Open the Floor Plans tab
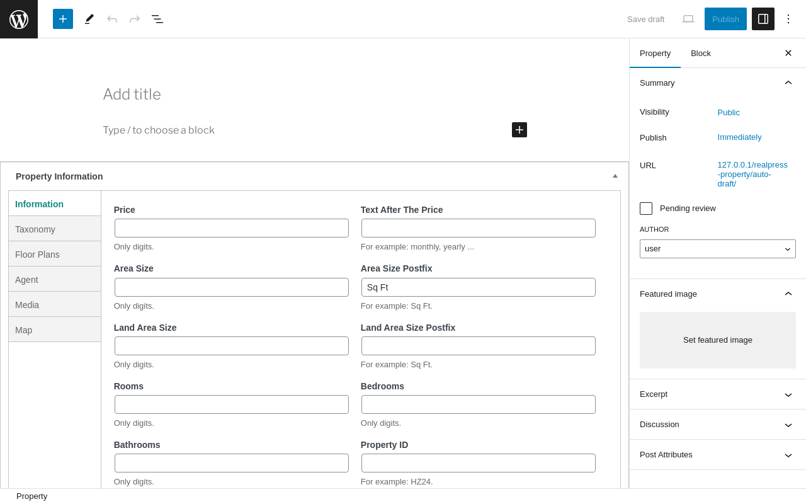This screenshot has height=504, width=806. pyautogui.click(x=55, y=254)
